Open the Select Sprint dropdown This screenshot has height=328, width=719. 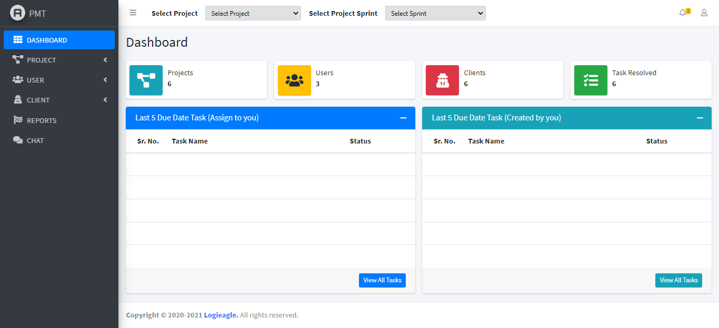point(435,14)
